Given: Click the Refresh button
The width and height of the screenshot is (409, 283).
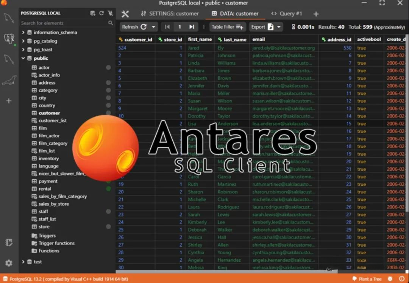Looking at the screenshot, I should pyautogui.click(x=134, y=27).
